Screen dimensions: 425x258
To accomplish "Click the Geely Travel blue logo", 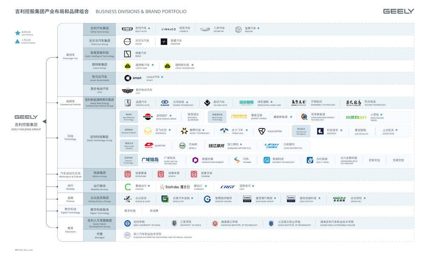I will coord(310,160).
